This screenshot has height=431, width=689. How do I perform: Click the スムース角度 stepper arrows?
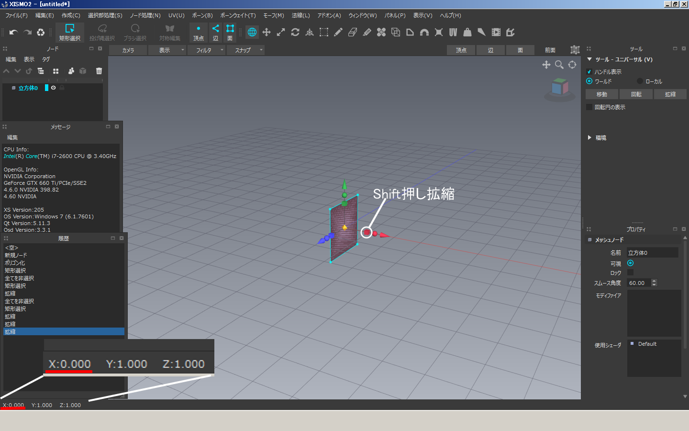655,283
